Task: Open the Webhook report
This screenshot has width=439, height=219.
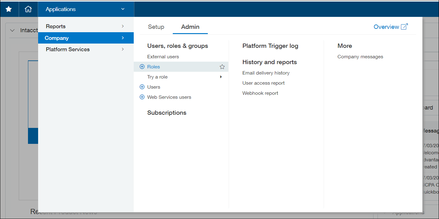Action: (260, 93)
